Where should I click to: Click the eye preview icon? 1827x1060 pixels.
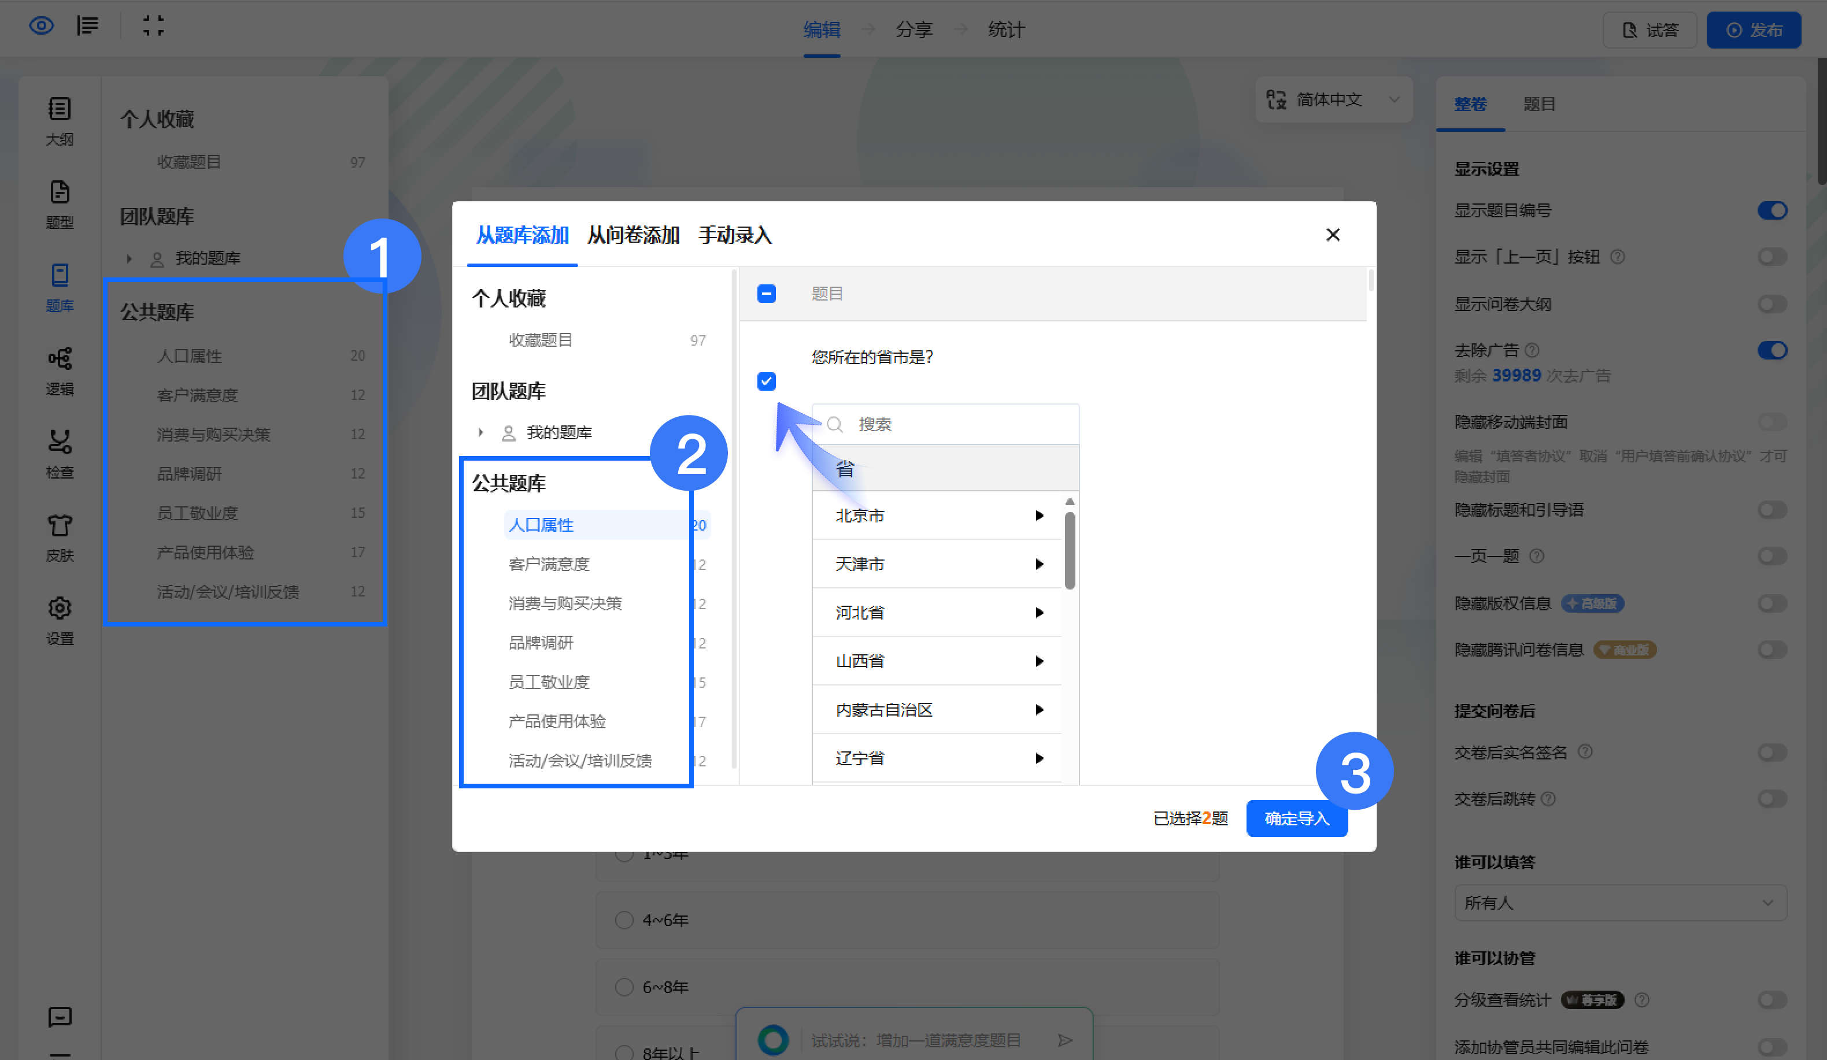(x=41, y=26)
